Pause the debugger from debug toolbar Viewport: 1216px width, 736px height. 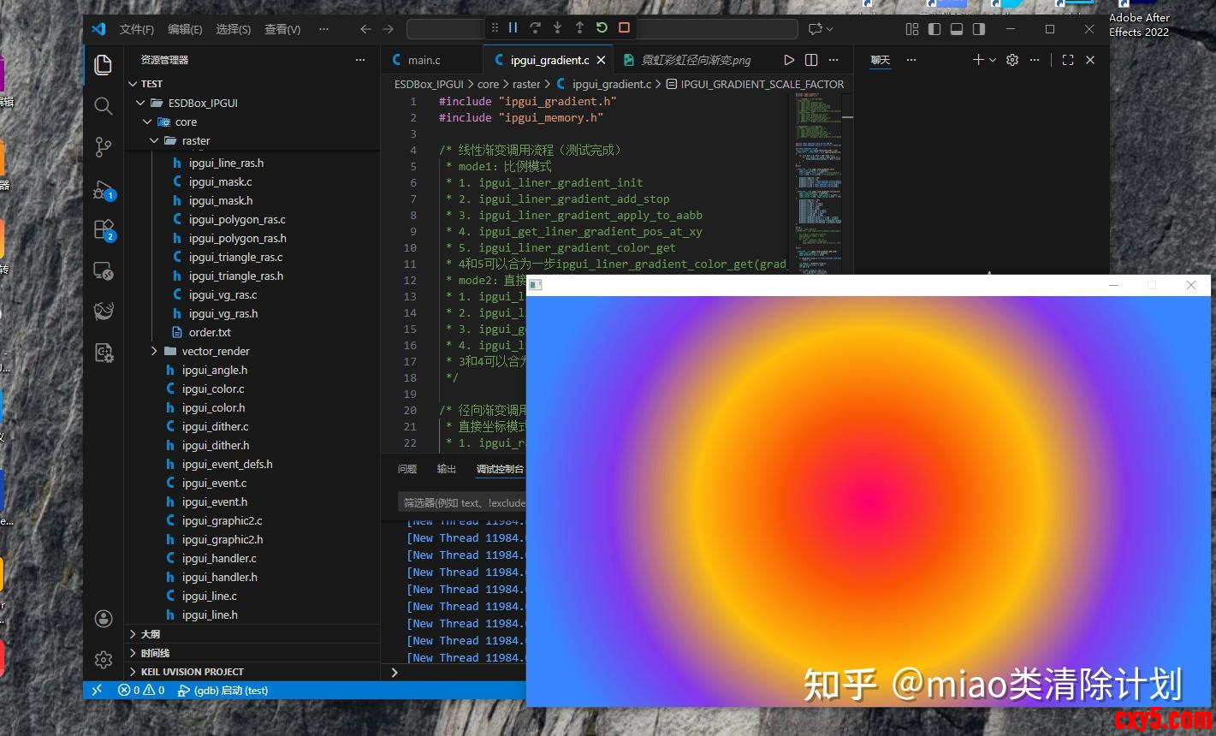coord(513,28)
